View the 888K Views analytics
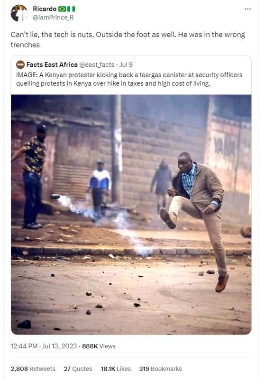 pos(99,346)
